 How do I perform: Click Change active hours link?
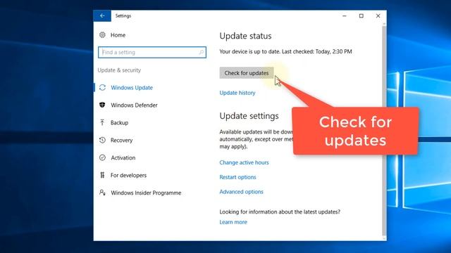(244, 162)
